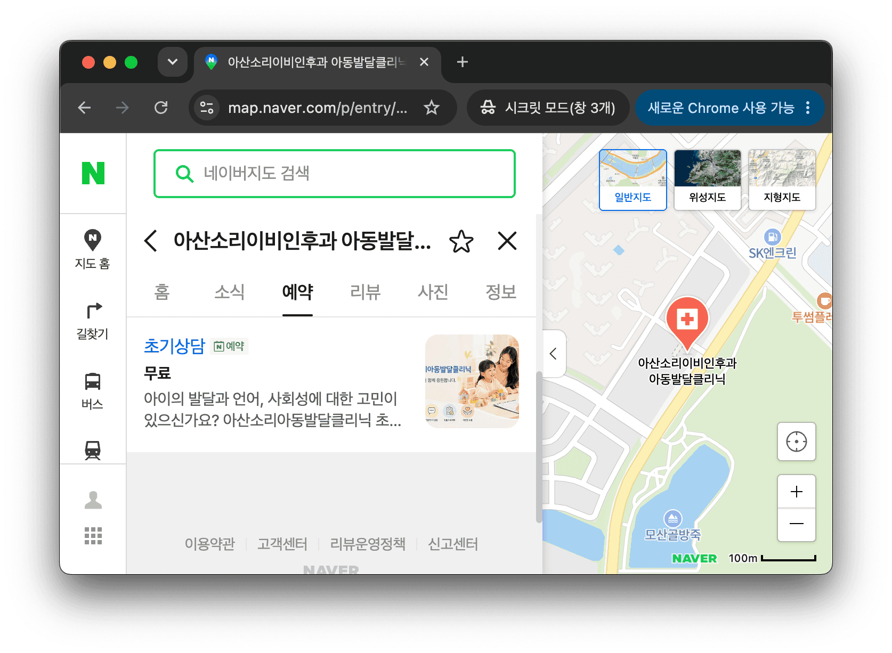Image resolution: width=892 pixels, height=653 pixels.
Task: Go back with the place panel arrow
Action: tap(151, 241)
